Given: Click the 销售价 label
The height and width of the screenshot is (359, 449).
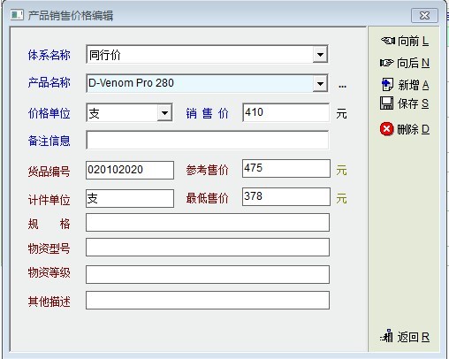Looking at the screenshot, I should [x=208, y=113].
